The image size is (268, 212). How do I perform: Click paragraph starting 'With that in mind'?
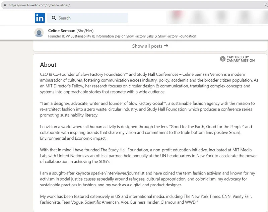click(148, 156)
